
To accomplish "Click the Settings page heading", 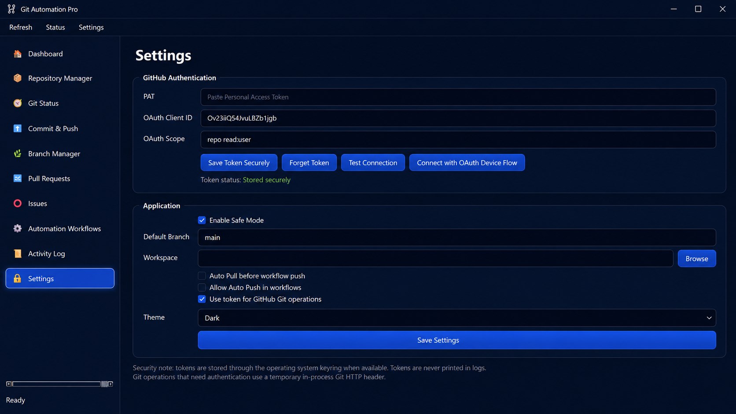I will coord(163,55).
